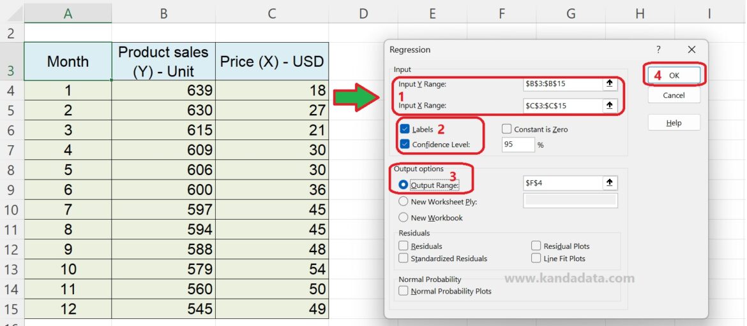The image size is (747, 326).
Task: Enable the Line Fit Plots checkbox
Action: (x=536, y=258)
